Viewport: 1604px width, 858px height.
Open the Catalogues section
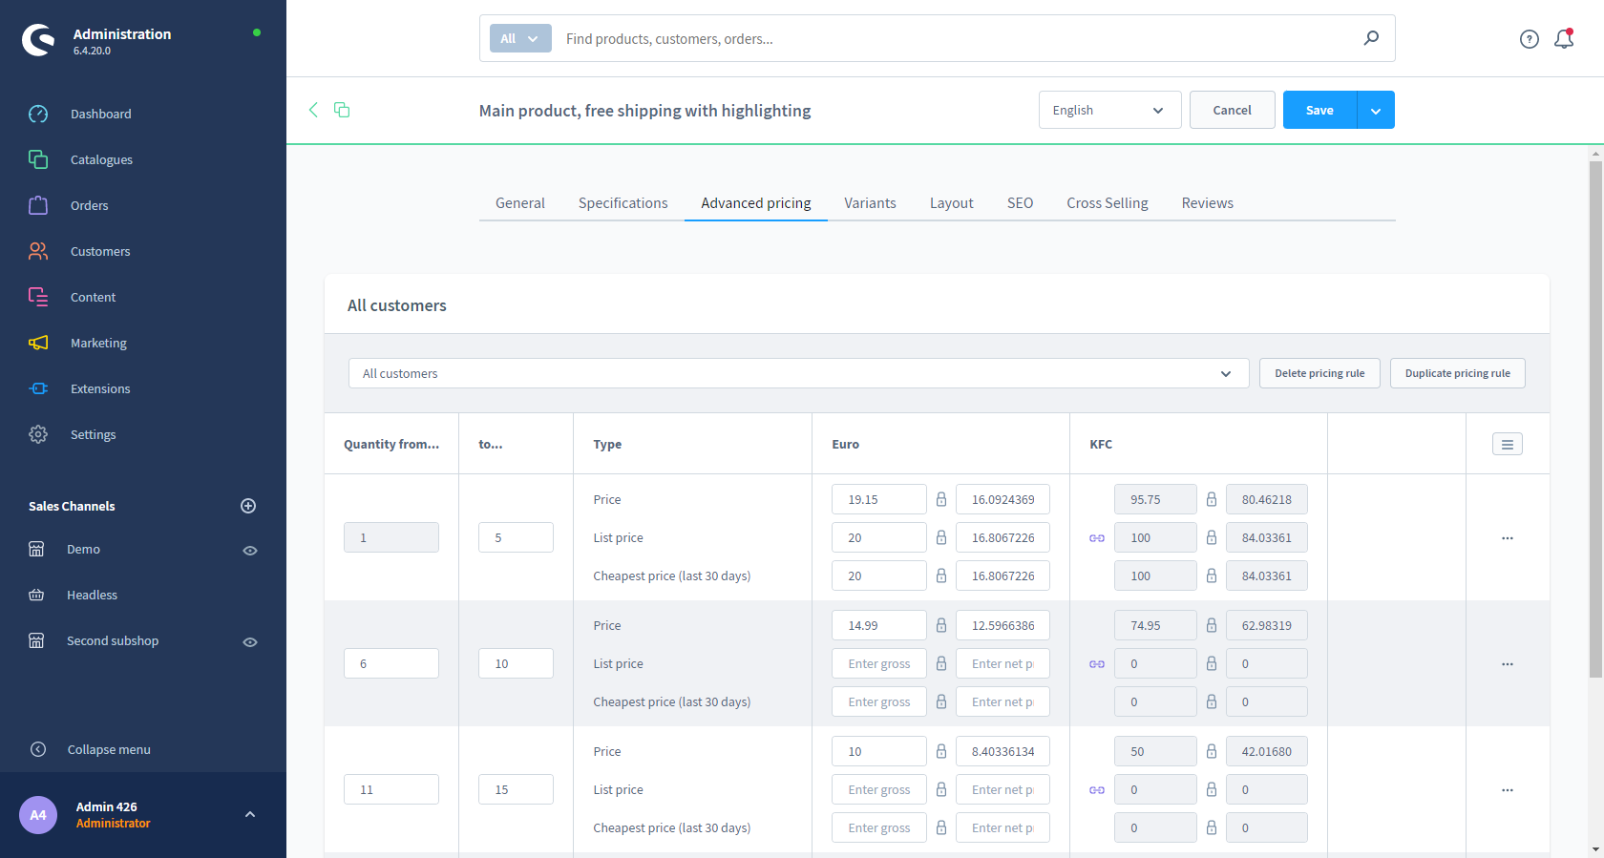tap(101, 159)
